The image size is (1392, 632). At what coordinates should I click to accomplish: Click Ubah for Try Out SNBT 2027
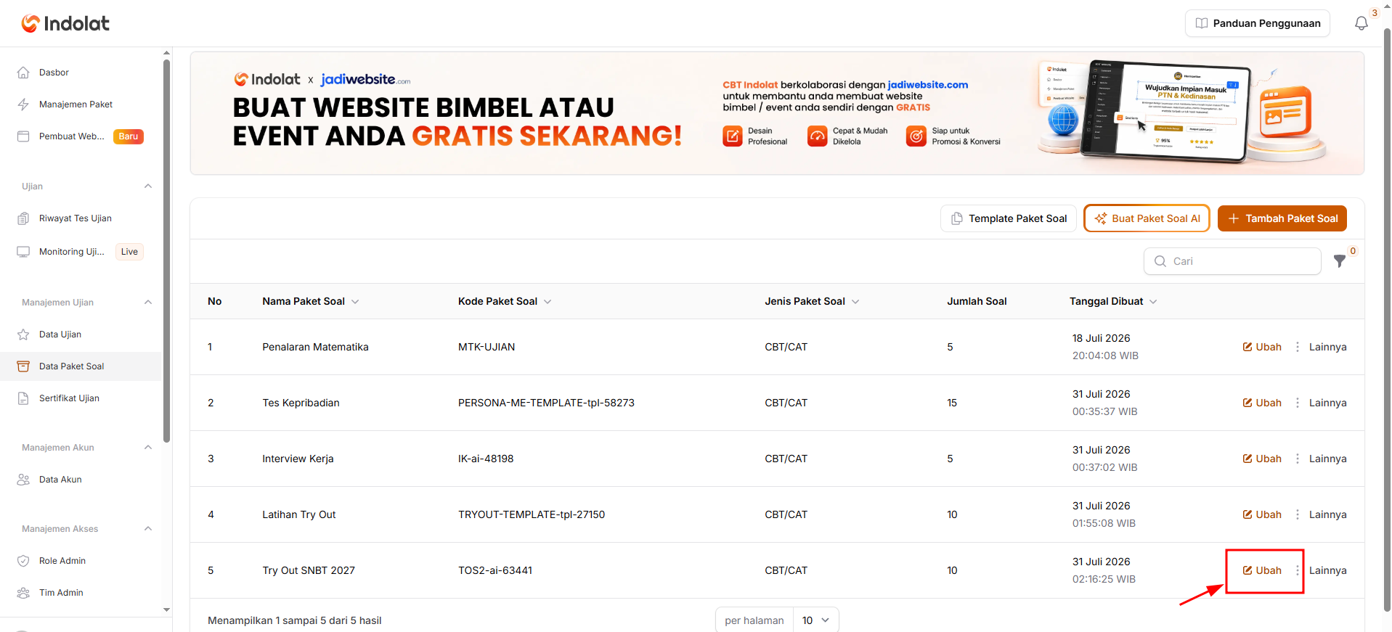[x=1262, y=570]
